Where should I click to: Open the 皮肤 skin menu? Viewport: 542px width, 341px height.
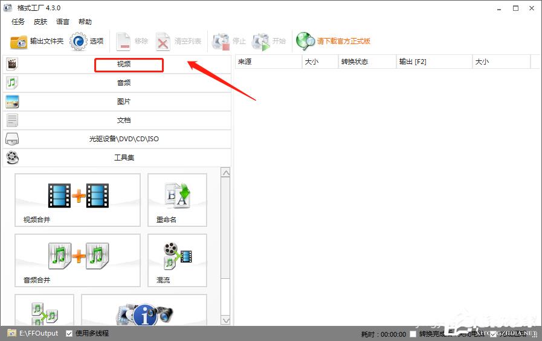point(40,22)
